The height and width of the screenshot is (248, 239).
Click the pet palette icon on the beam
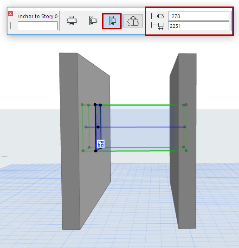(x=101, y=144)
